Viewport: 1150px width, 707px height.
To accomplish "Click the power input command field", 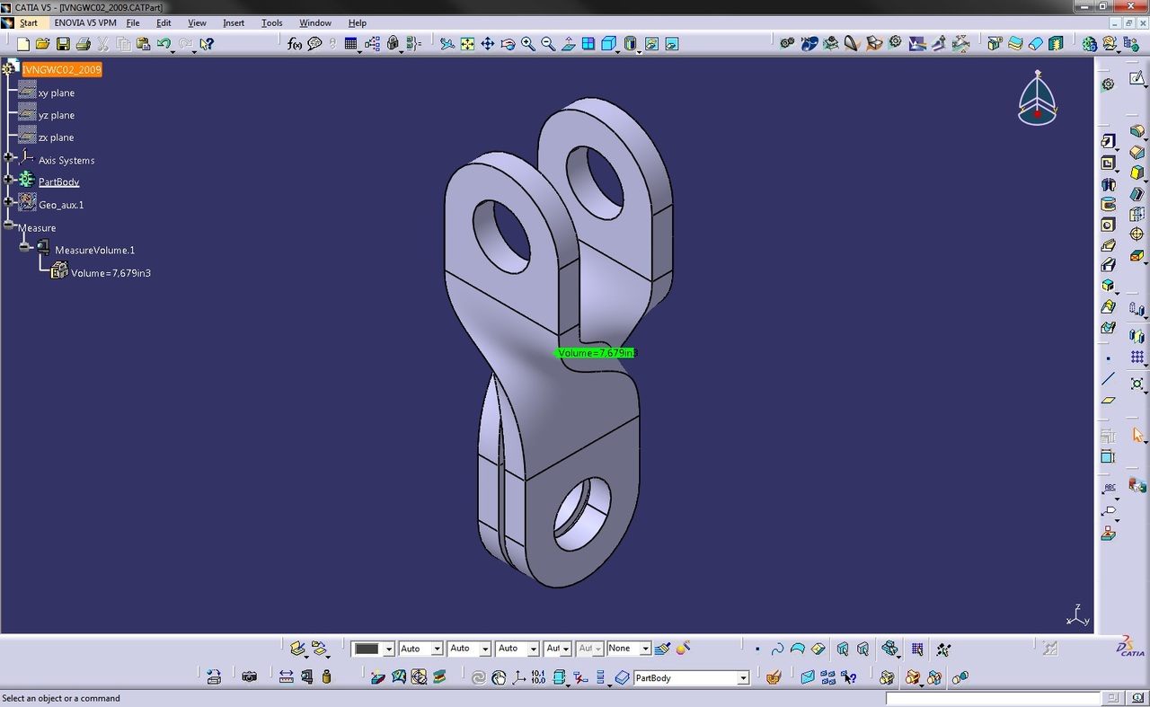I will click(993, 698).
